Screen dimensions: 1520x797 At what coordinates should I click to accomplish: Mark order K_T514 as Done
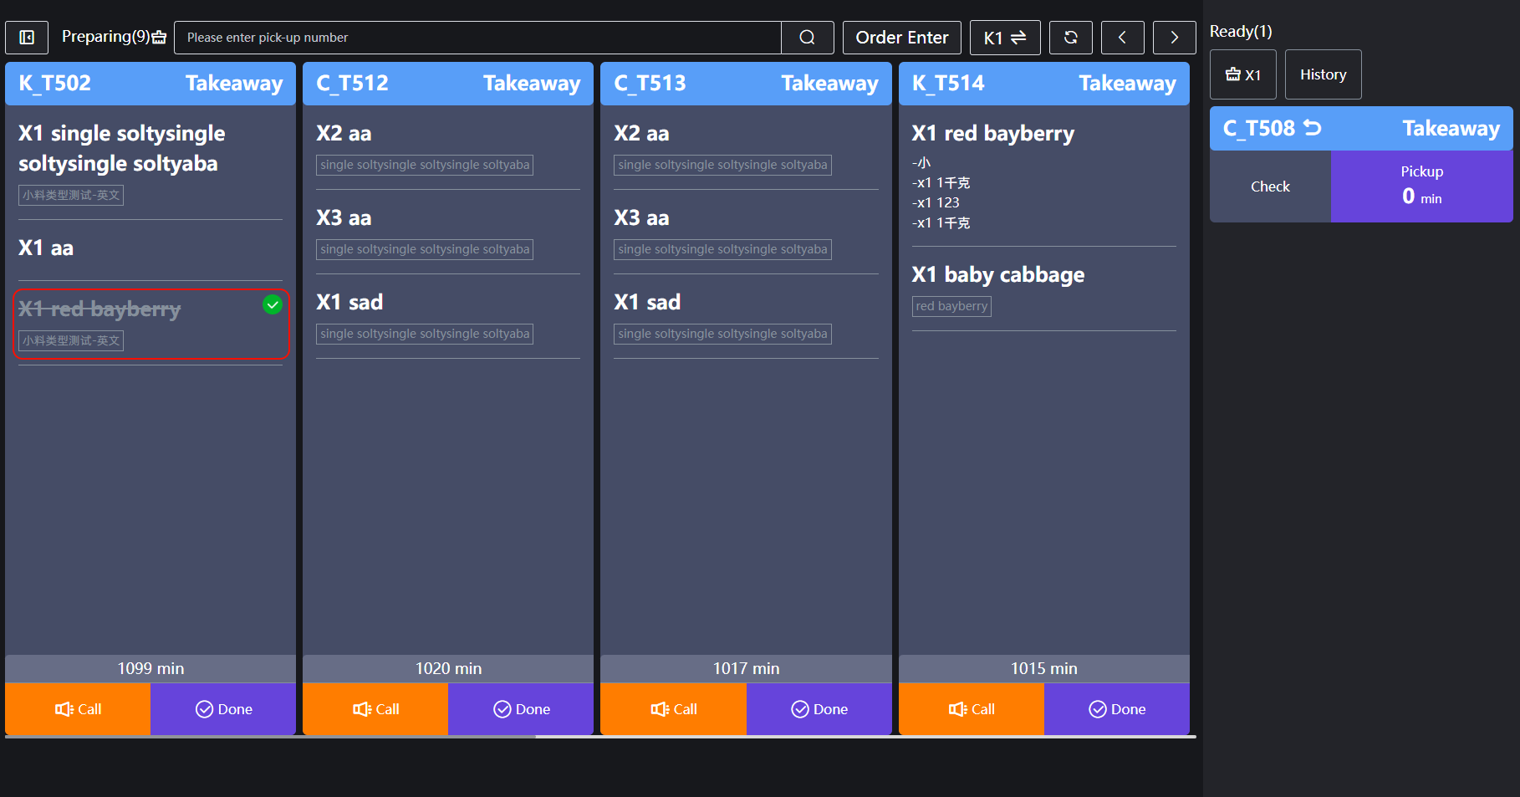[x=1116, y=709]
